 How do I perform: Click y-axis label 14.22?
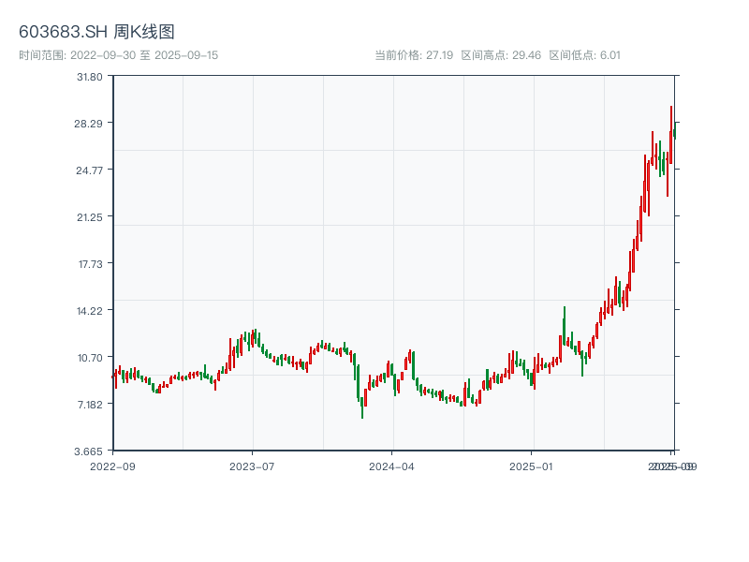coord(90,311)
